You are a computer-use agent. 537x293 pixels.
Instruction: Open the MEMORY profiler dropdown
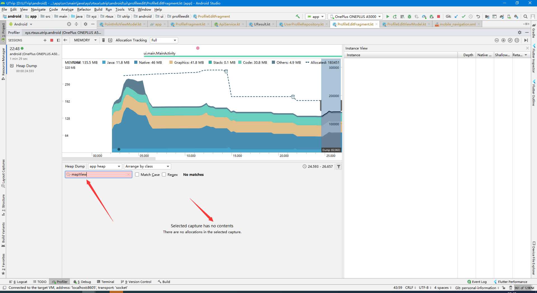(x=85, y=40)
